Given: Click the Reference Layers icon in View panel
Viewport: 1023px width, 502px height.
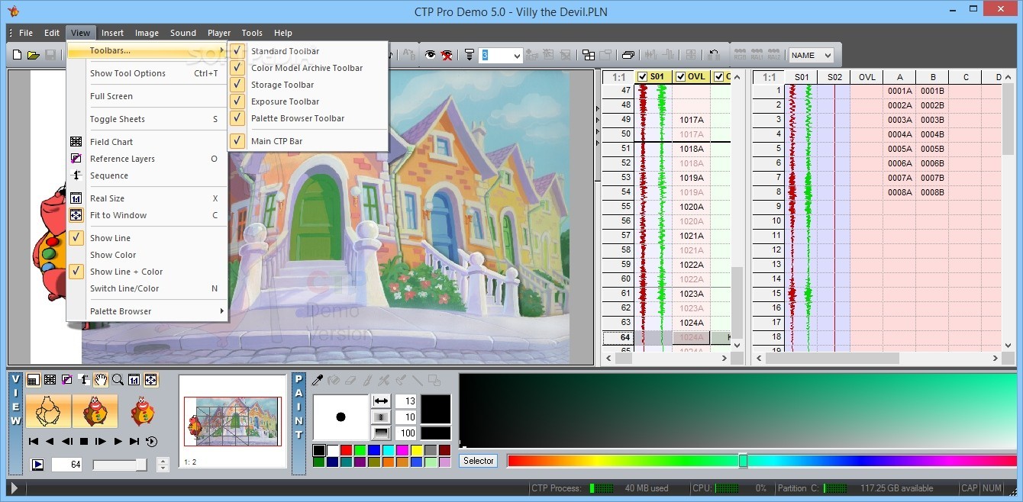Looking at the screenshot, I should pos(66,379).
